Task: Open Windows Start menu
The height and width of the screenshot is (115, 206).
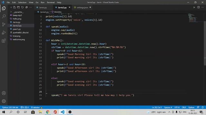Action: (4, 112)
